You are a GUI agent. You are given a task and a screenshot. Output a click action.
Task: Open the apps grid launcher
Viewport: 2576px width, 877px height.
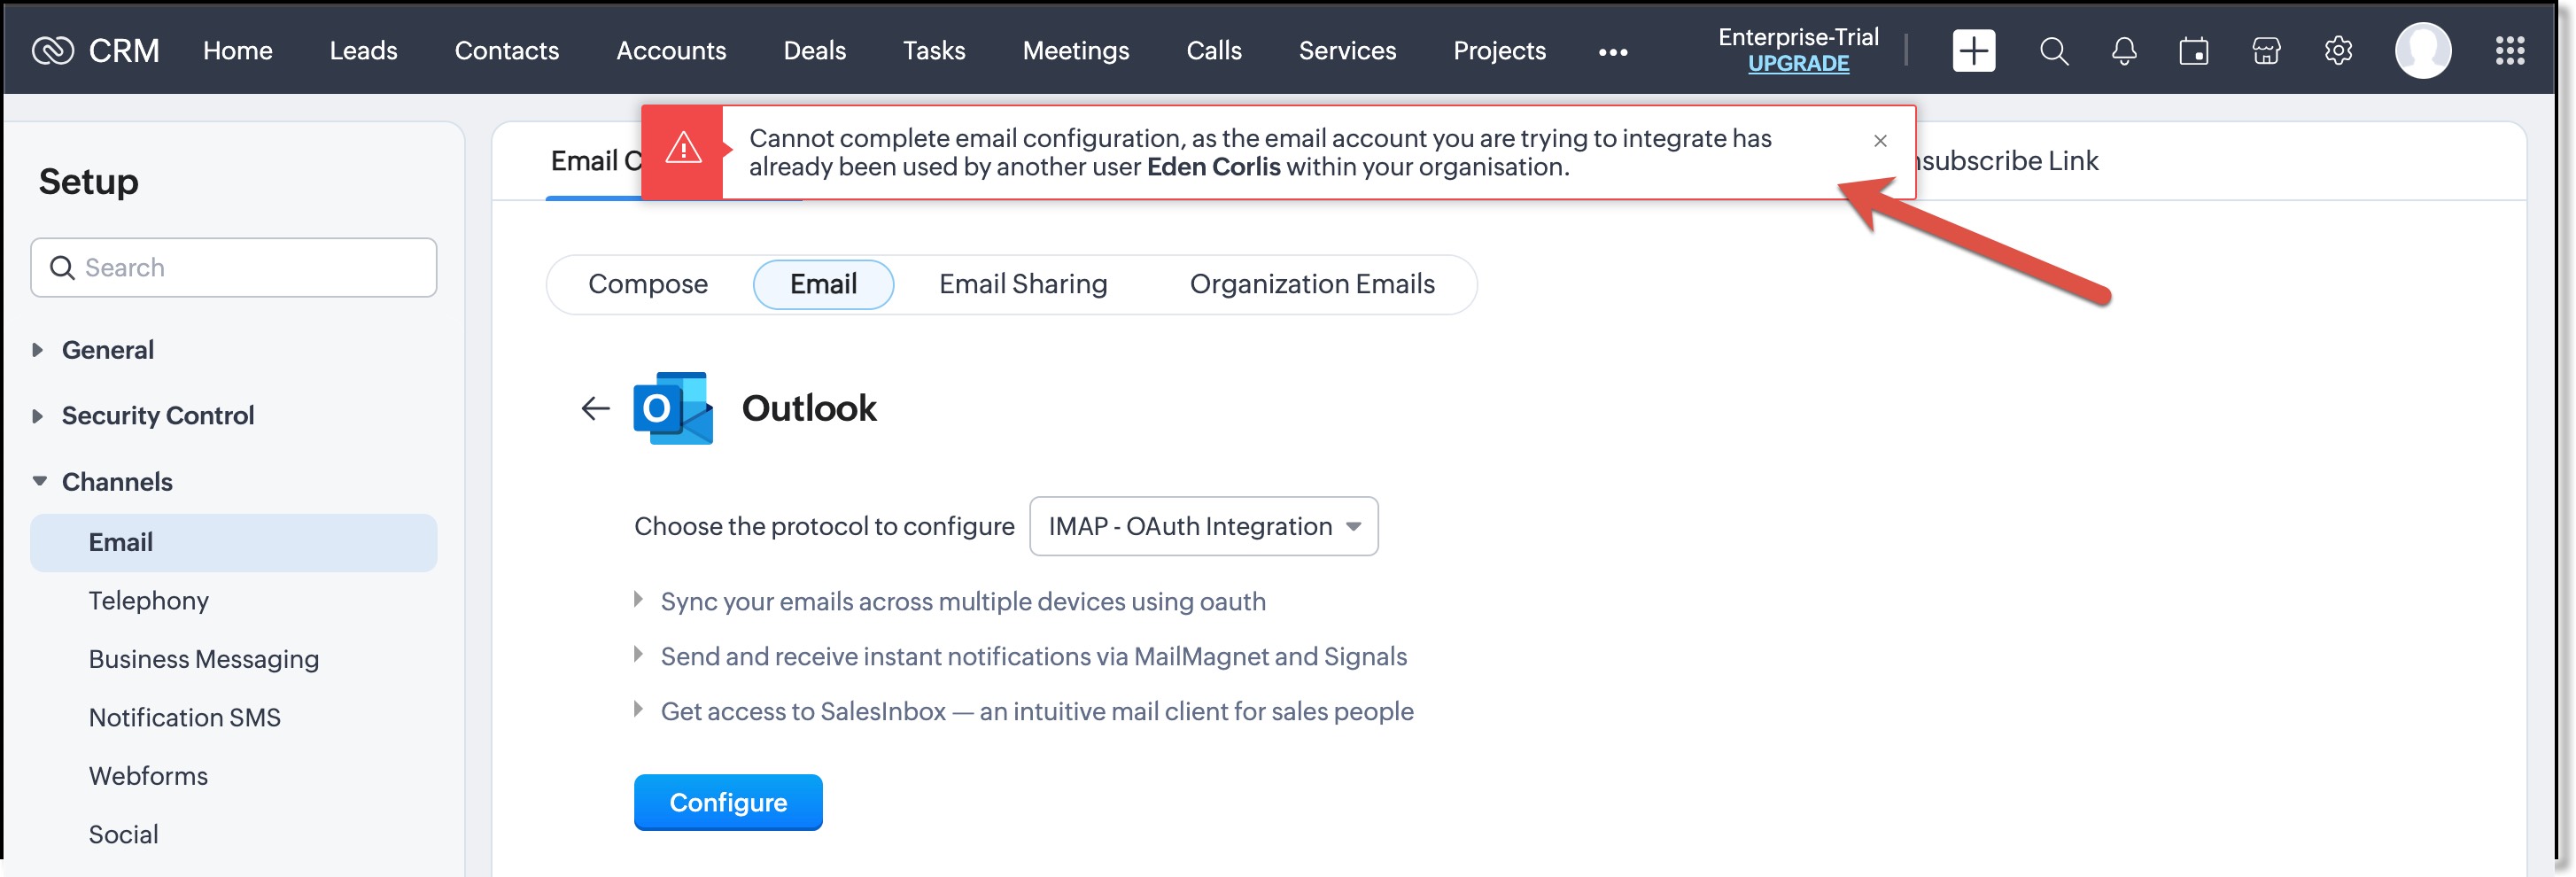pyautogui.click(x=2509, y=50)
